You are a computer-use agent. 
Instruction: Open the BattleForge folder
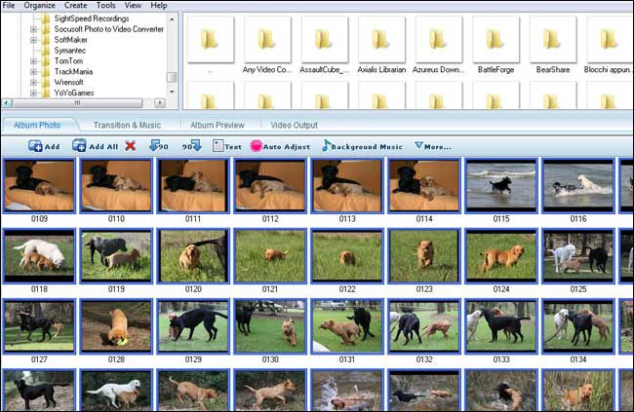495,40
